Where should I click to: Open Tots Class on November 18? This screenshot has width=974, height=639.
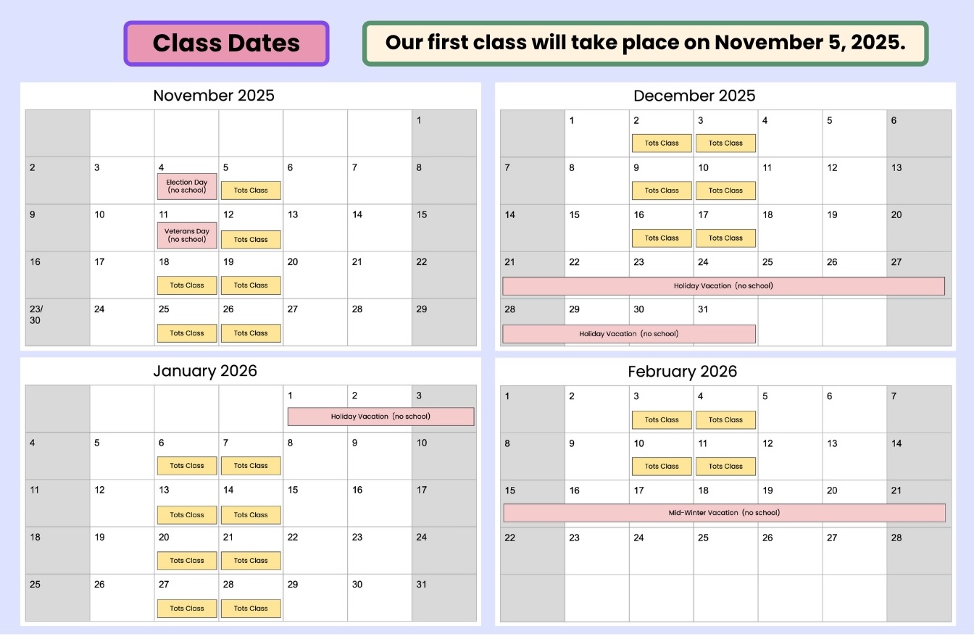(x=187, y=285)
